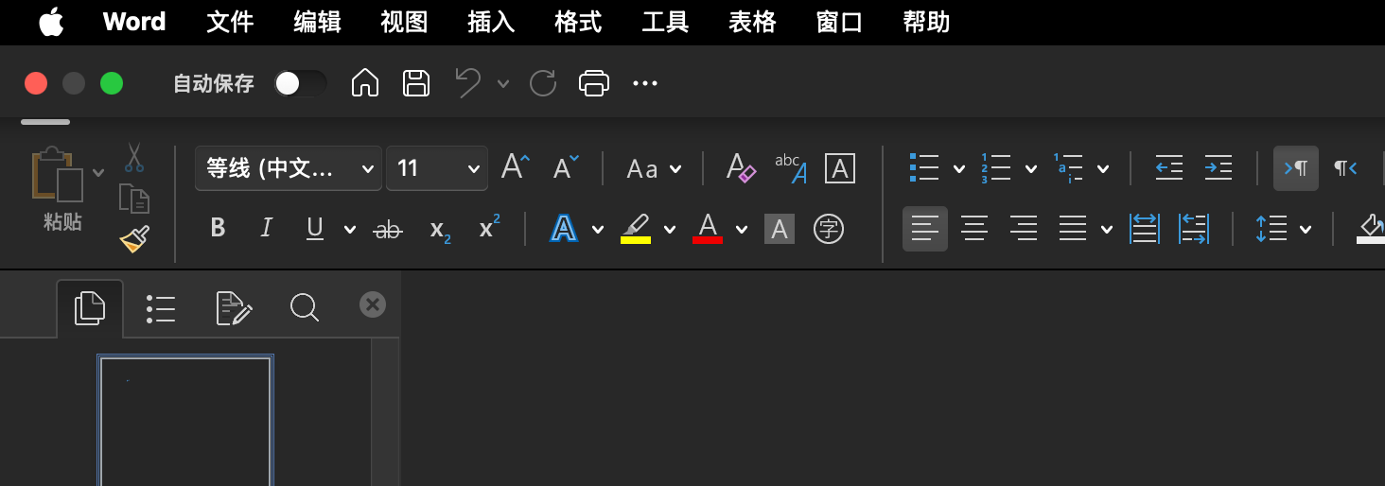Apply yellow highlight color
Image resolution: width=1385 pixels, height=486 pixels.
point(636,229)
